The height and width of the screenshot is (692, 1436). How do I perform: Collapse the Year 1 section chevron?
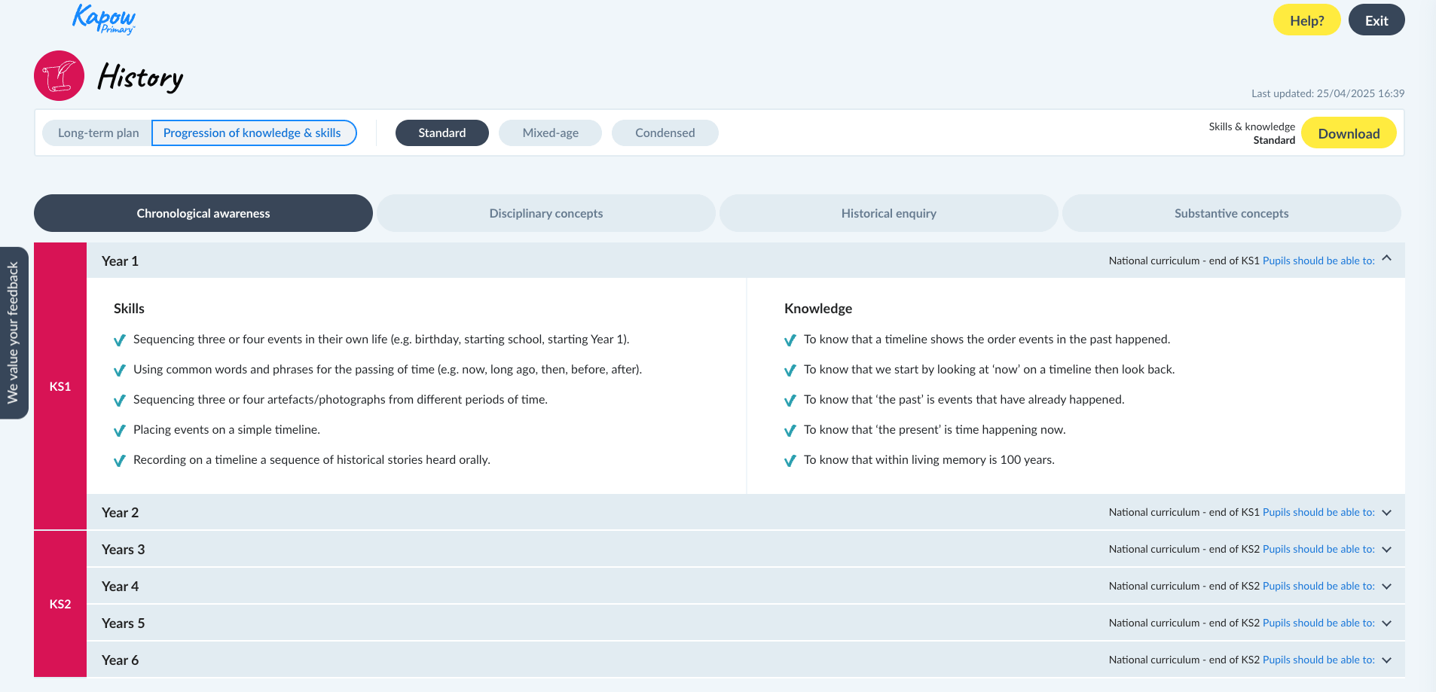coord(1386,259)
